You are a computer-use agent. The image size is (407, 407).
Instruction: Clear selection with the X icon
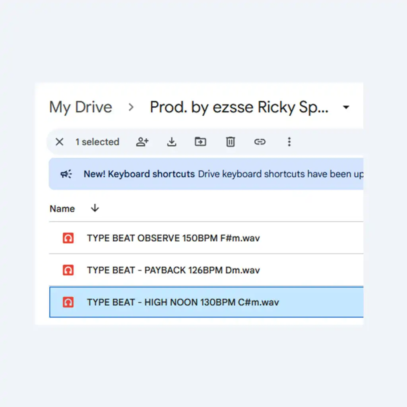[x=60, y=142]
